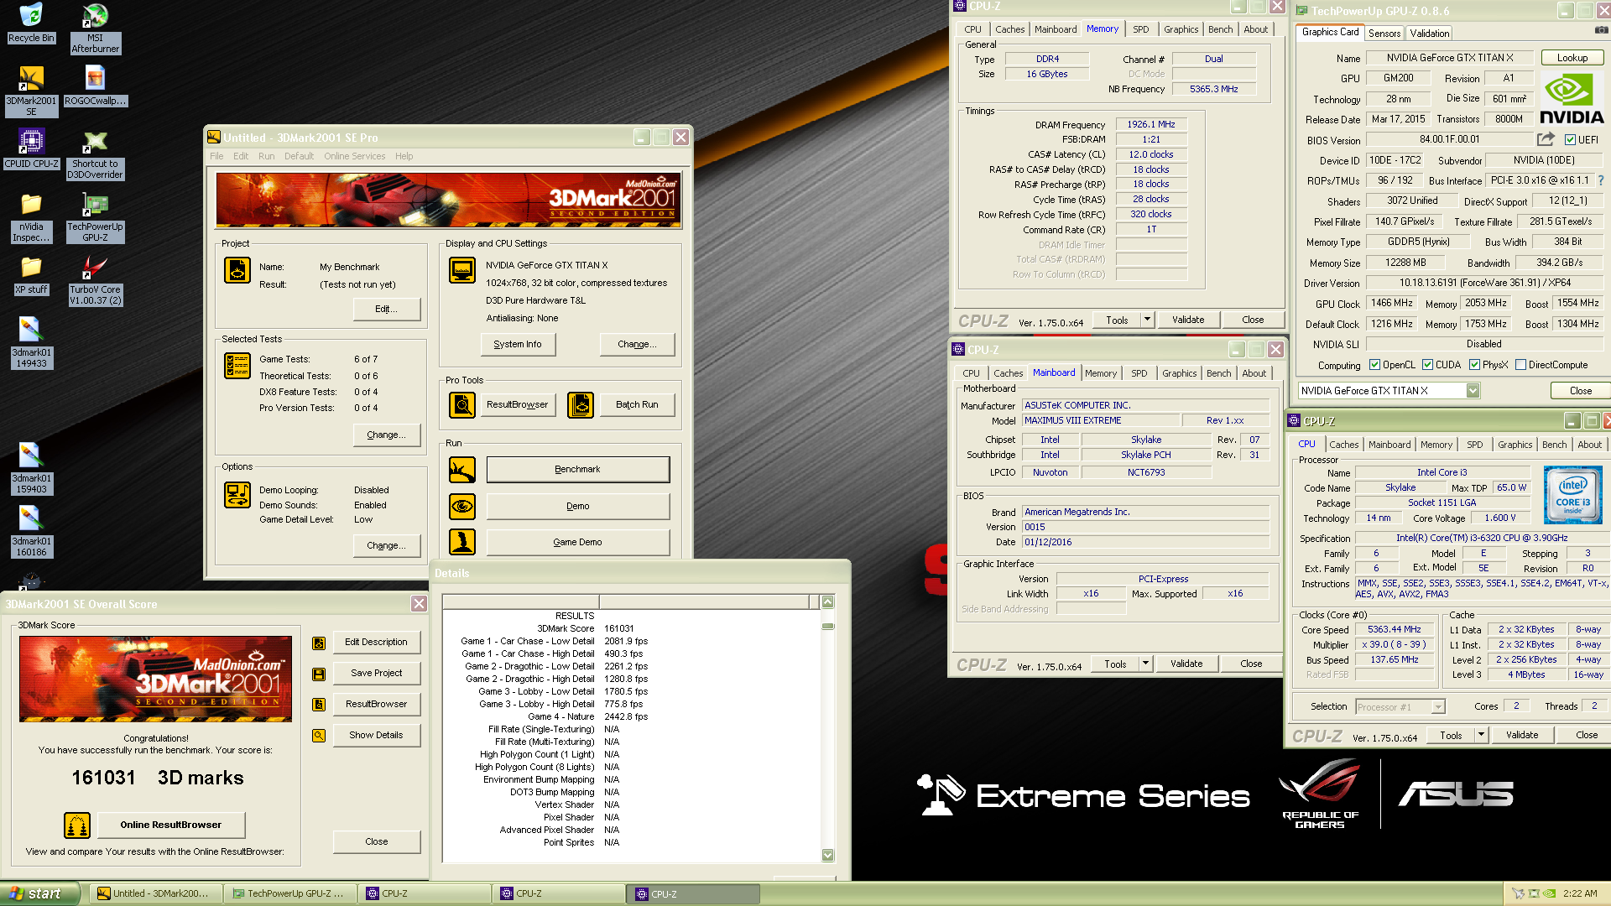Click Validate in CPU-Z Memory window
Image resolution: width=1611 pixels, height=906 pixels.
pos(1187,320)
